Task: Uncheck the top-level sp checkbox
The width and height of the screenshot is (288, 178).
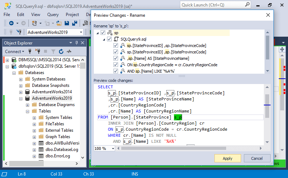Action: coord(103,33)
